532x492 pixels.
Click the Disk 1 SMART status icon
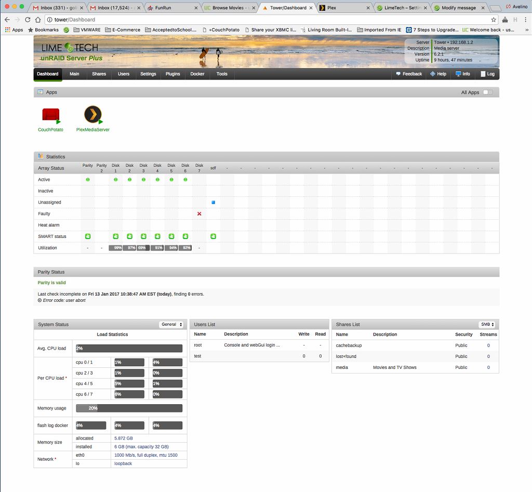(x=116, y=236)
